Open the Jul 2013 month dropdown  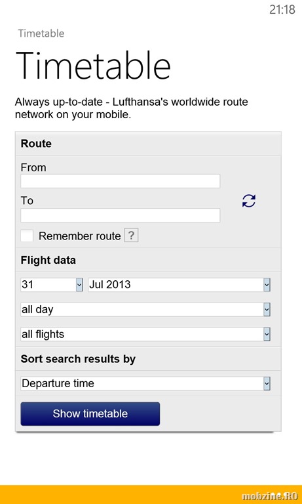179,285
